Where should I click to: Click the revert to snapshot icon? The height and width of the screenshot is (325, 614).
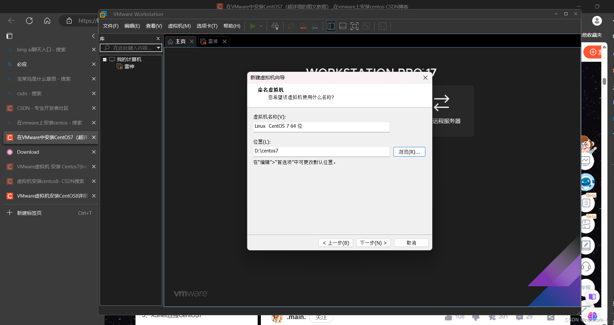click(x=303, y=26)
